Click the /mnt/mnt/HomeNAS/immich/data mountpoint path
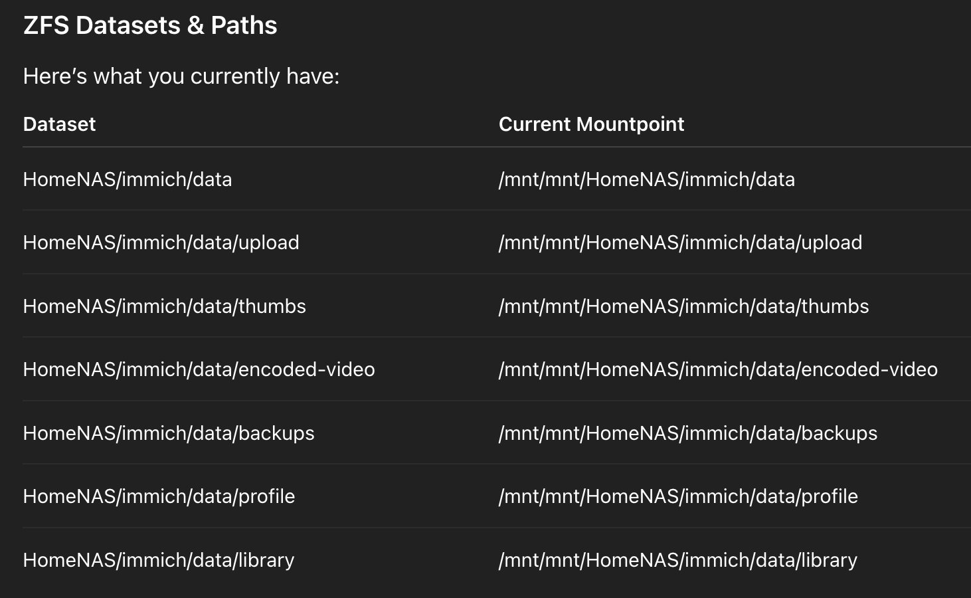The height and width of the screenshot is (598, 971). [646, 179]
